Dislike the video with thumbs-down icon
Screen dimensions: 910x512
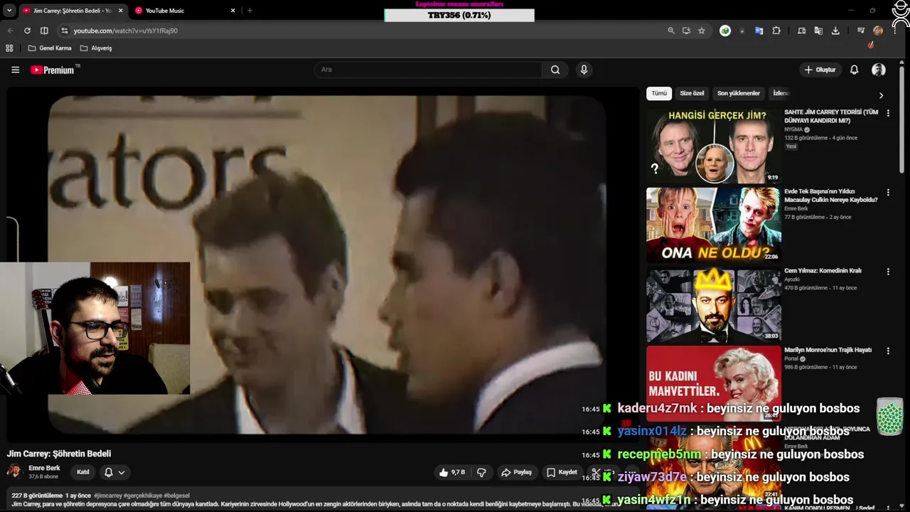click(481, 472)
